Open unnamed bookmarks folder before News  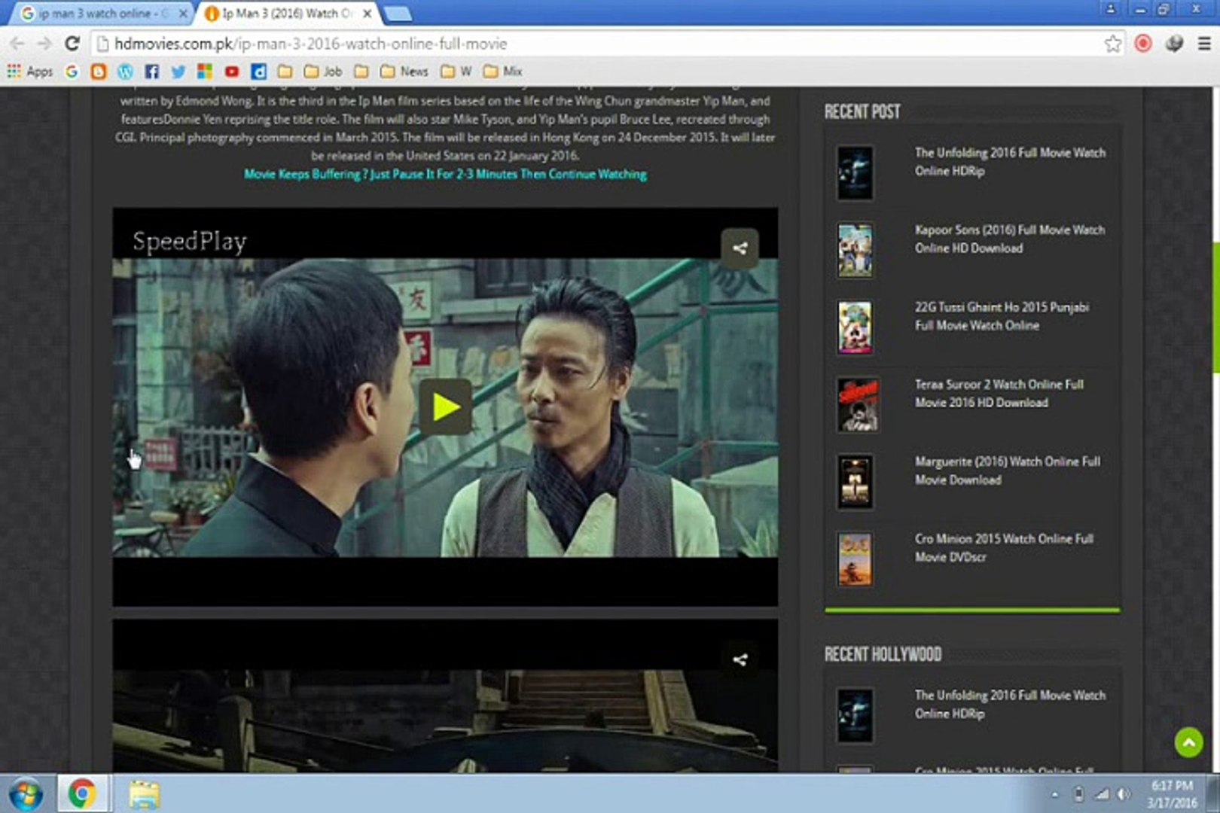[x=361, y=72]
